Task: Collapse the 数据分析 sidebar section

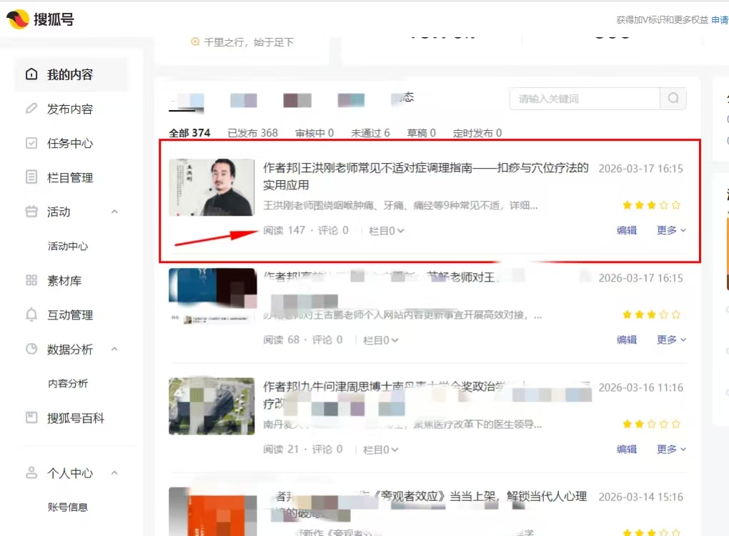Action: 114,349
